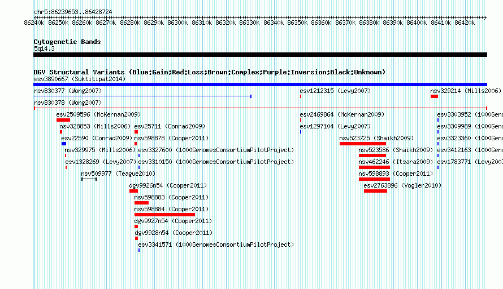
Task: Click the esv1328269 (Levy2007) label
Action: coord(101,162)
